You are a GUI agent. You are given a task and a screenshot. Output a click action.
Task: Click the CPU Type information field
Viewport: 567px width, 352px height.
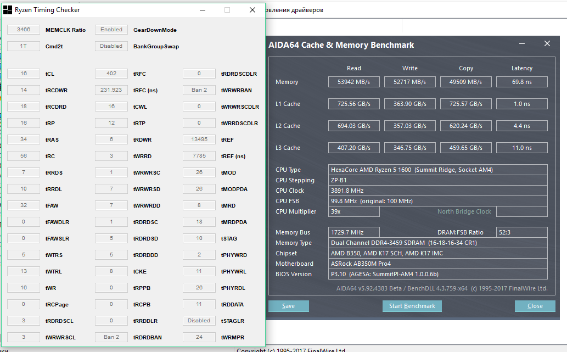pyautogui.click(x=437, y=170)
